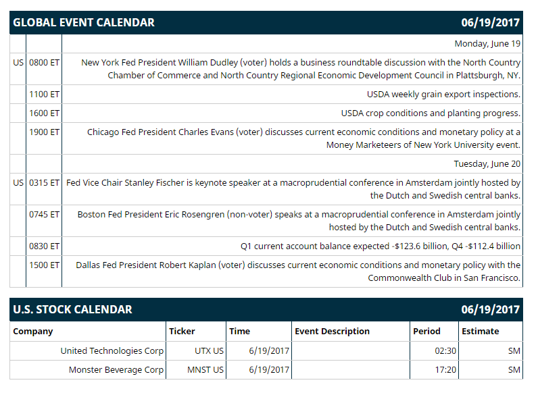Select the United Technologies Corp row
The width and height of the screenshot is (538, 393).
click(266, 351)
